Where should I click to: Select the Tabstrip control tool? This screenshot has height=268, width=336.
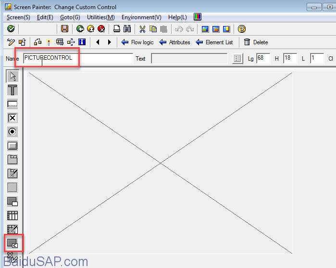12,160
